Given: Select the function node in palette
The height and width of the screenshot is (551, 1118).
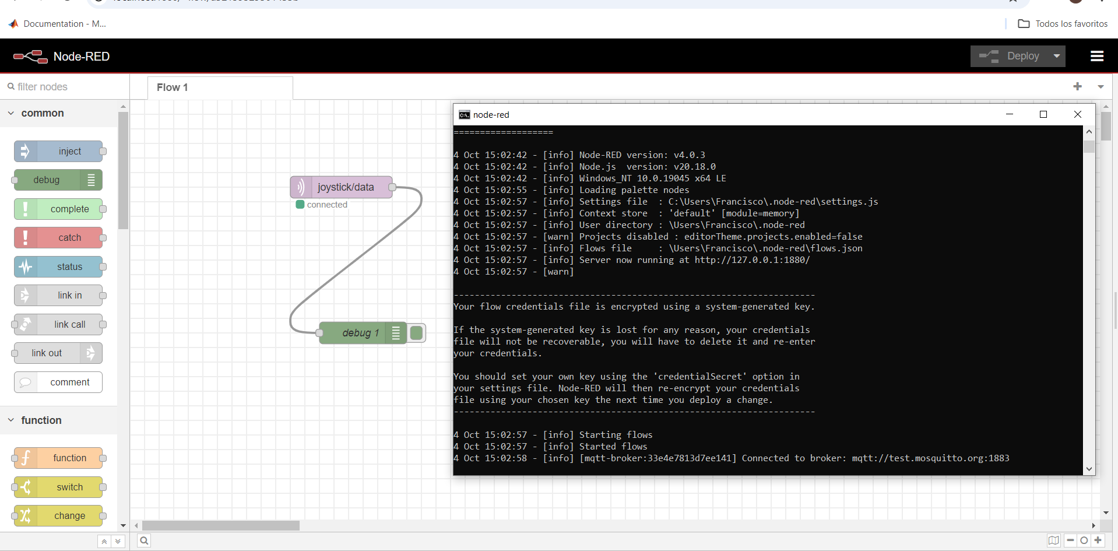Looking at the screenshot, I should (x=58, y=458).
